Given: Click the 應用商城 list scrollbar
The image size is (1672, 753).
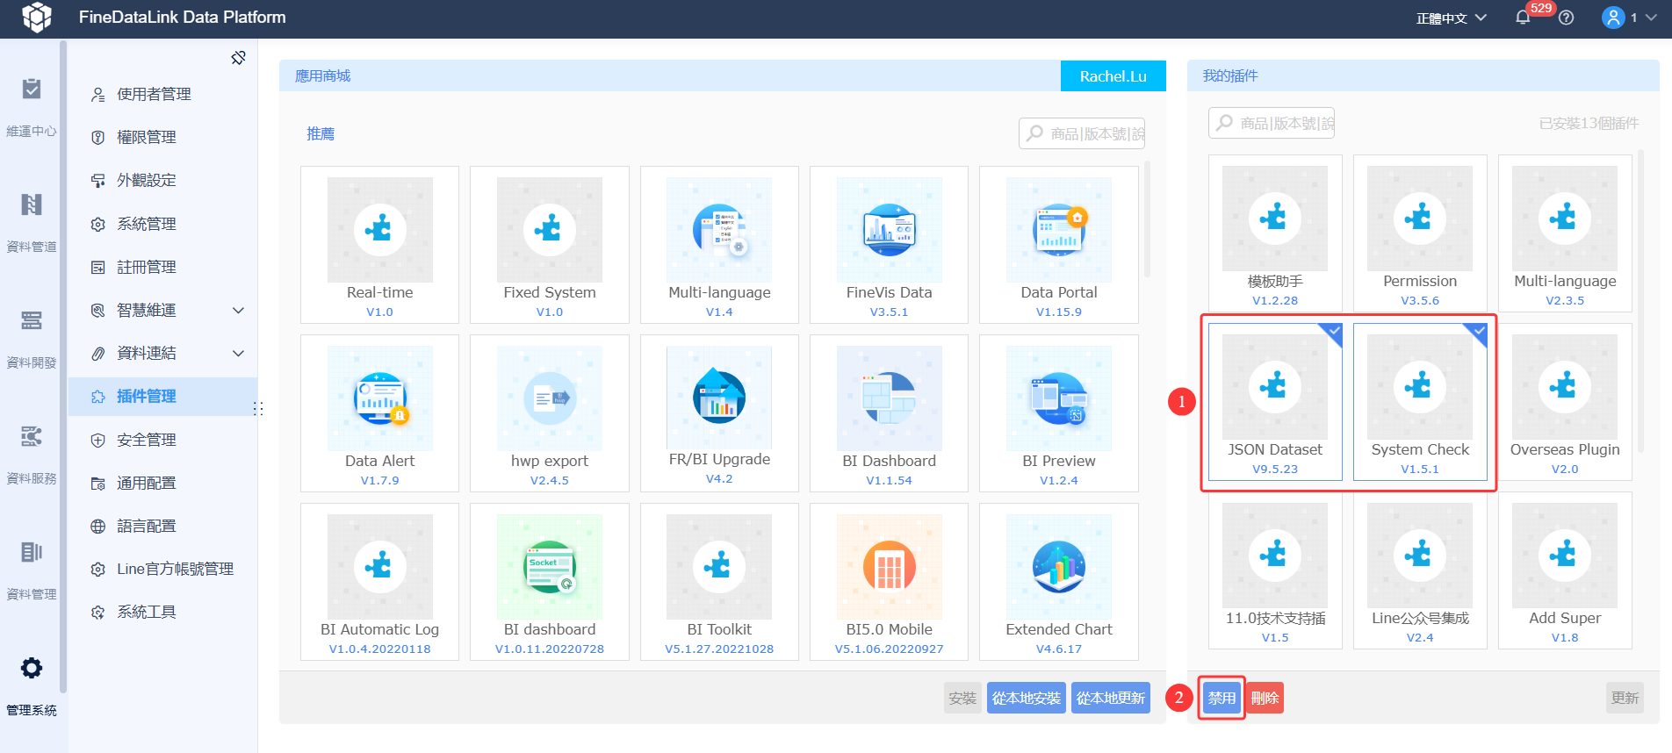Looking at the screenshot, I should 1147,219.
